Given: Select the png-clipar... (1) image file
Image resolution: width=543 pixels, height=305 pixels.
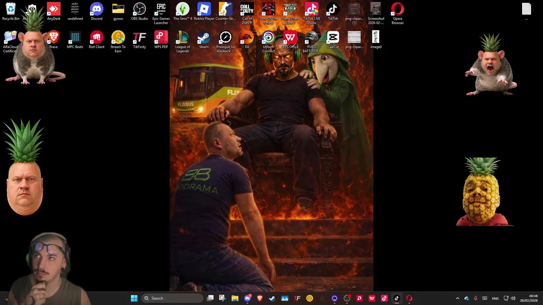Looking at the screenshot, I should tap(354, 14).
